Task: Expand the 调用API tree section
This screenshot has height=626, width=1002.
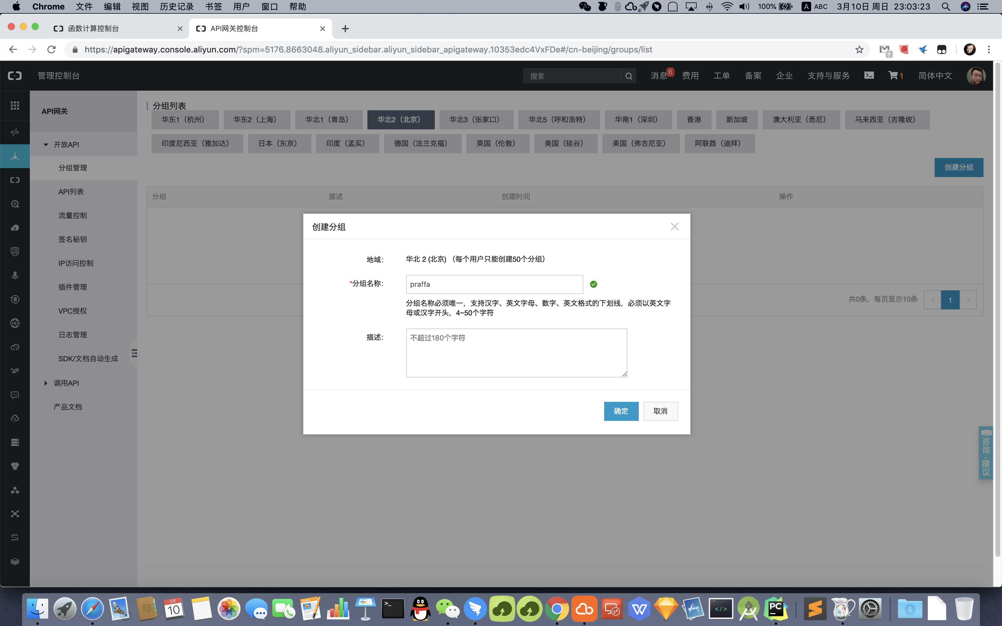Action: pos(46,383)
